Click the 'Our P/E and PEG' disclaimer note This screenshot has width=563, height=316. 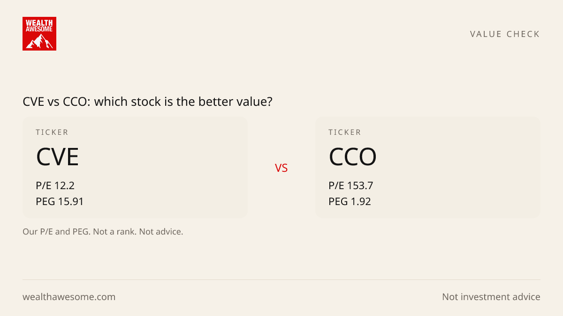click(103, 232)
